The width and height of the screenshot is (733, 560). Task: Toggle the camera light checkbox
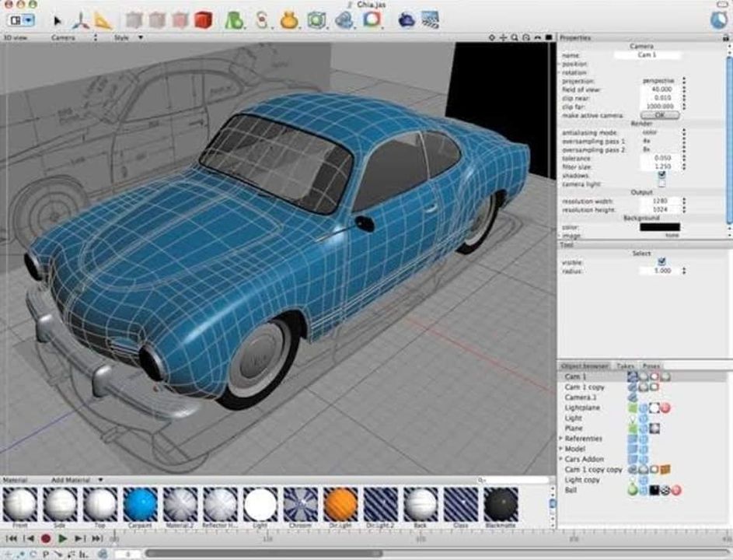(x=661, y=184)
